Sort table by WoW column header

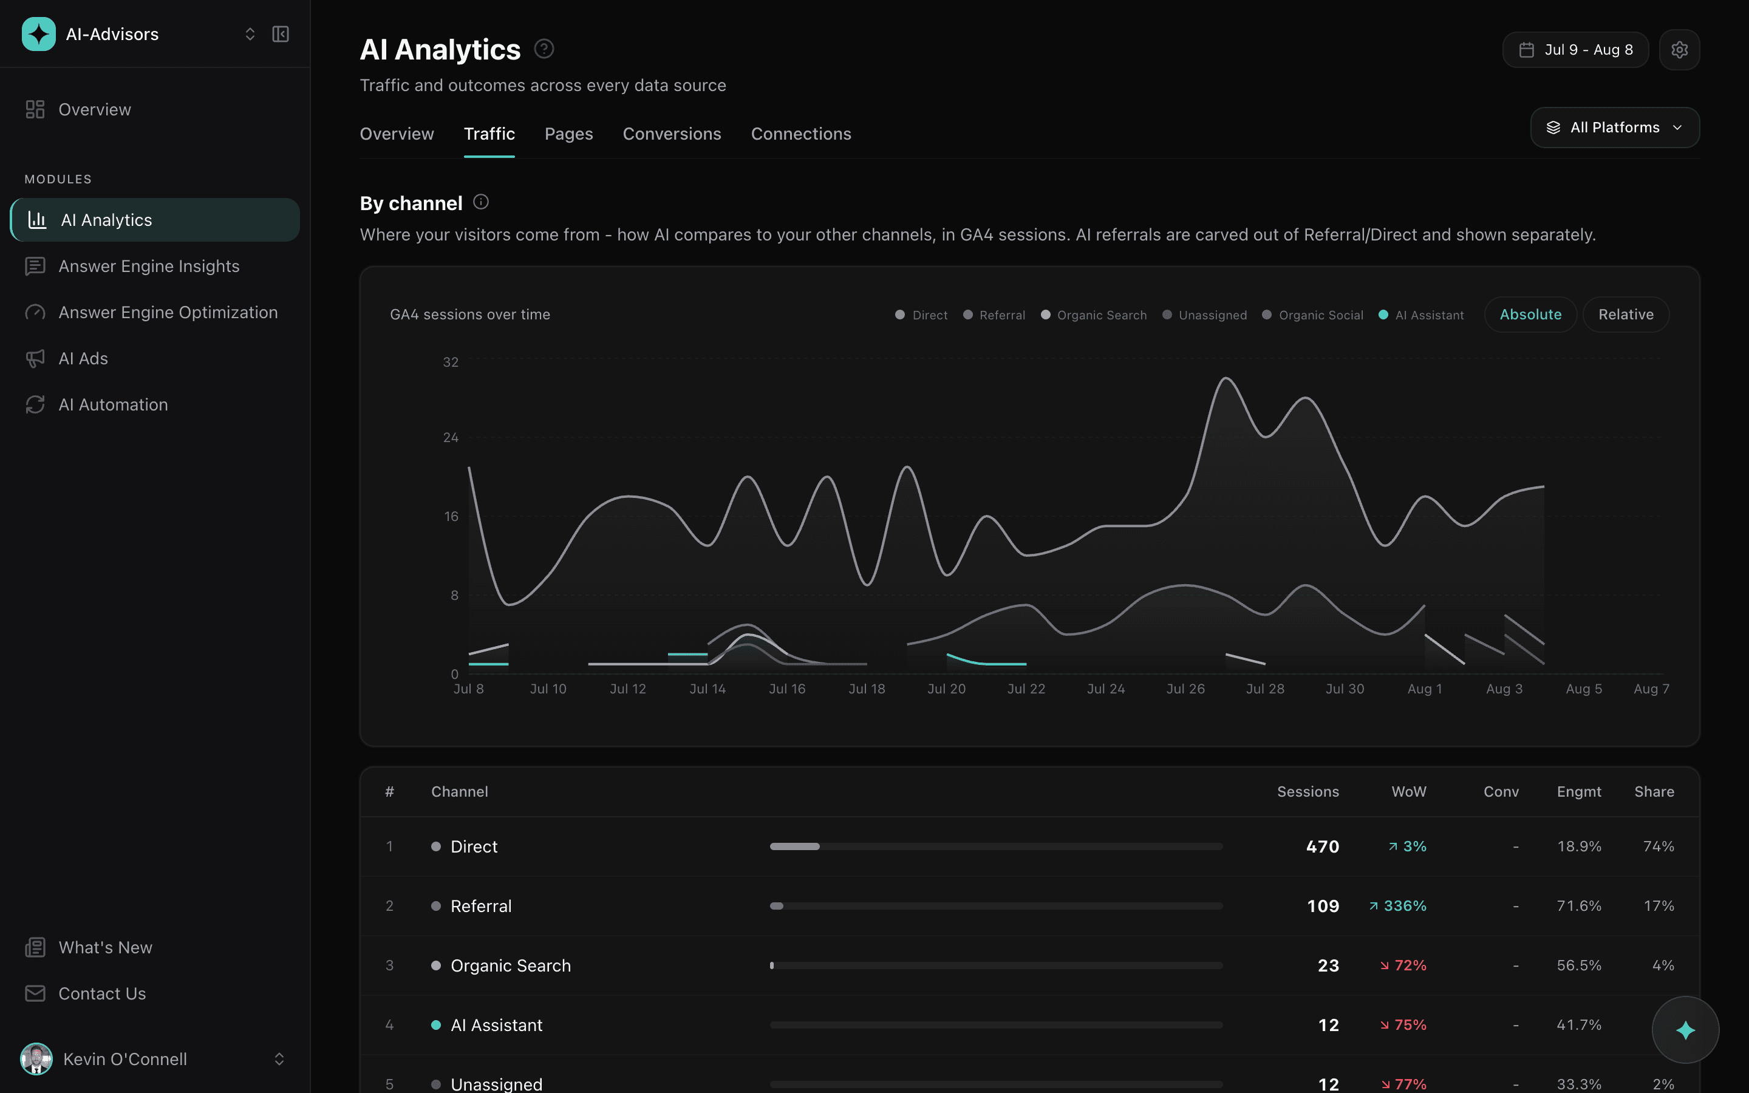click(x=1408, y=792)
